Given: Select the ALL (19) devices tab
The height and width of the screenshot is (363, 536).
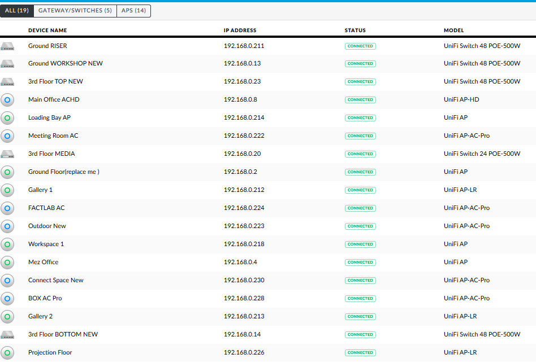Looking at the screenshot, I should (17, 11).
